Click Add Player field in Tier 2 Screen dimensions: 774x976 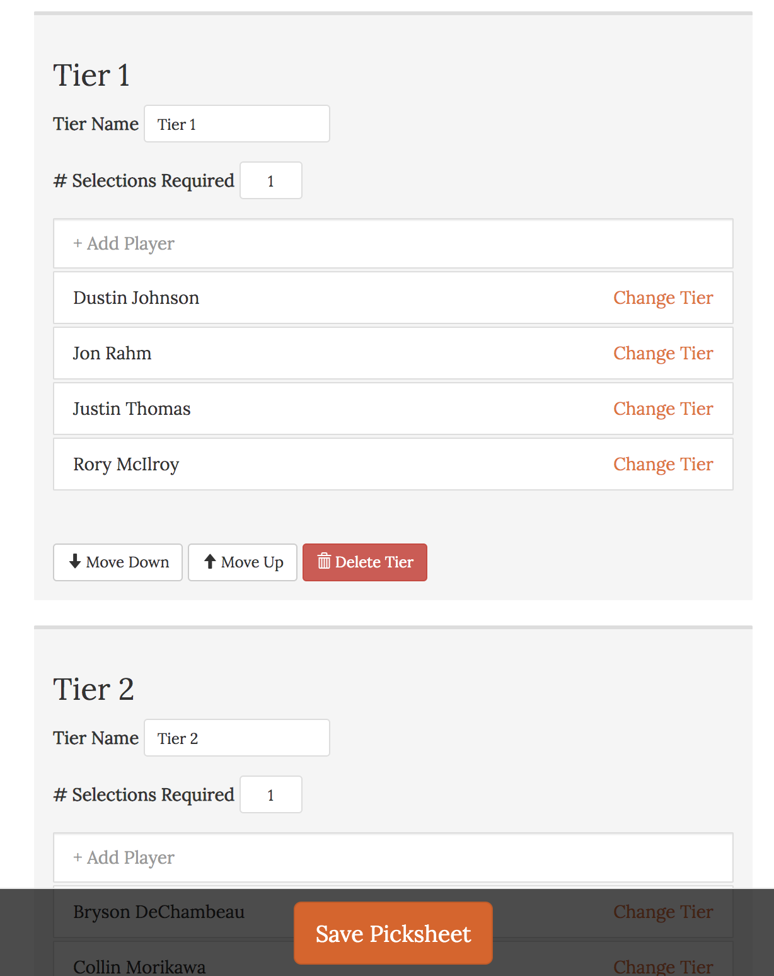click(393, 857)
